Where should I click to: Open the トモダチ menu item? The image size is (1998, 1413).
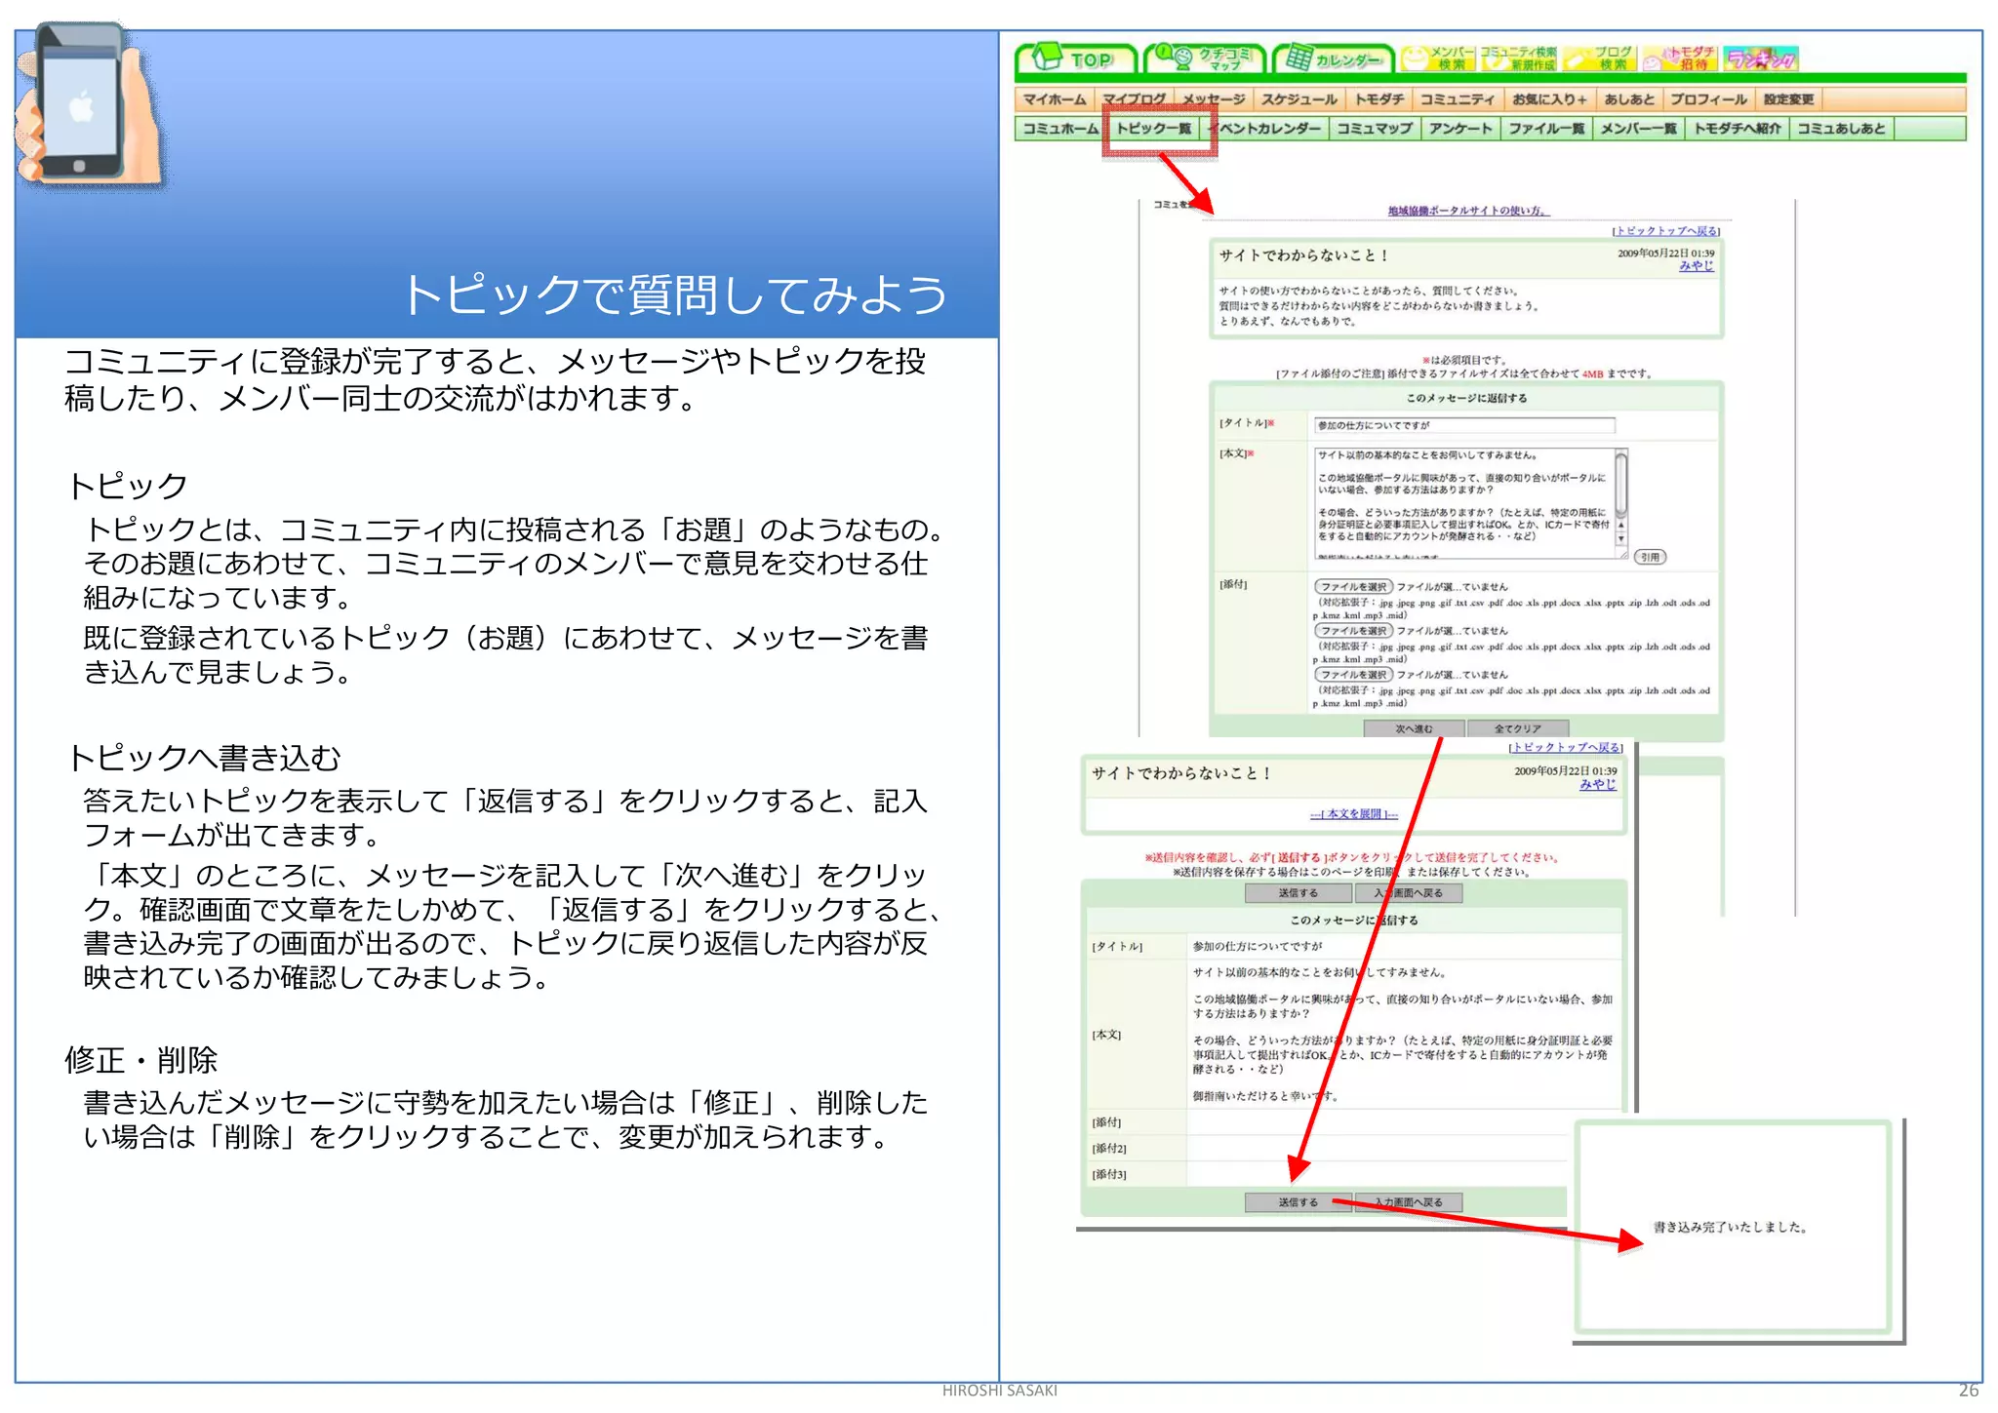pyautogui.click(x=1379, y=99)
